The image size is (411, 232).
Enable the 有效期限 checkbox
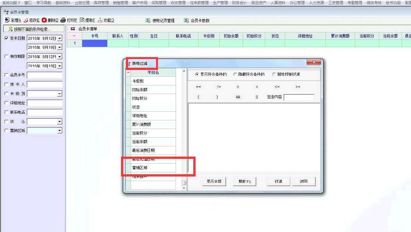7,56
